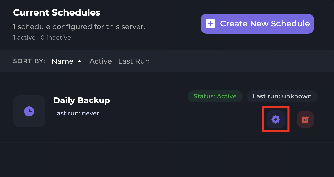The image size is (334, 177).
Task: Click the plus icon in Create New Schedule
Action: 210,24
